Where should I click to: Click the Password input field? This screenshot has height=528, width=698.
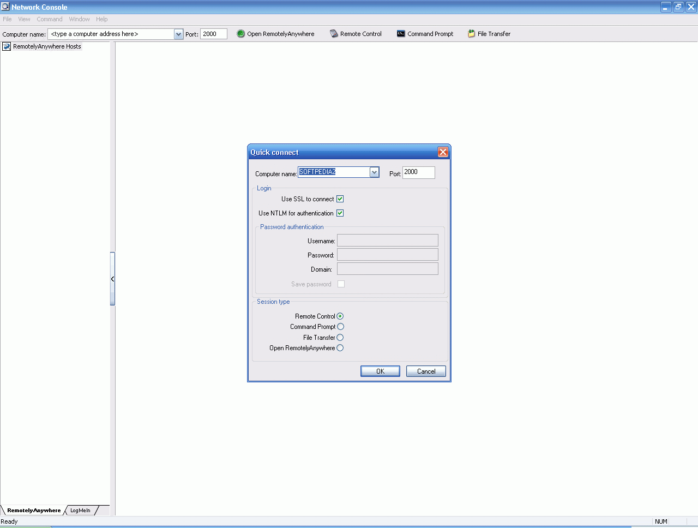click(x=388, y=255)
